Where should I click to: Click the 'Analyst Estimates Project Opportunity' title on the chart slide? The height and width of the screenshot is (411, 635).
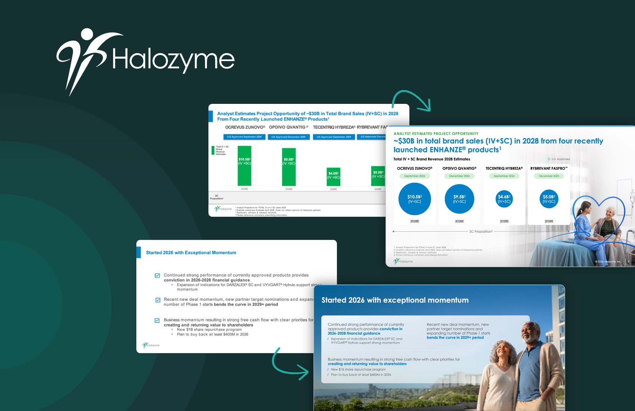coord(308,116)
